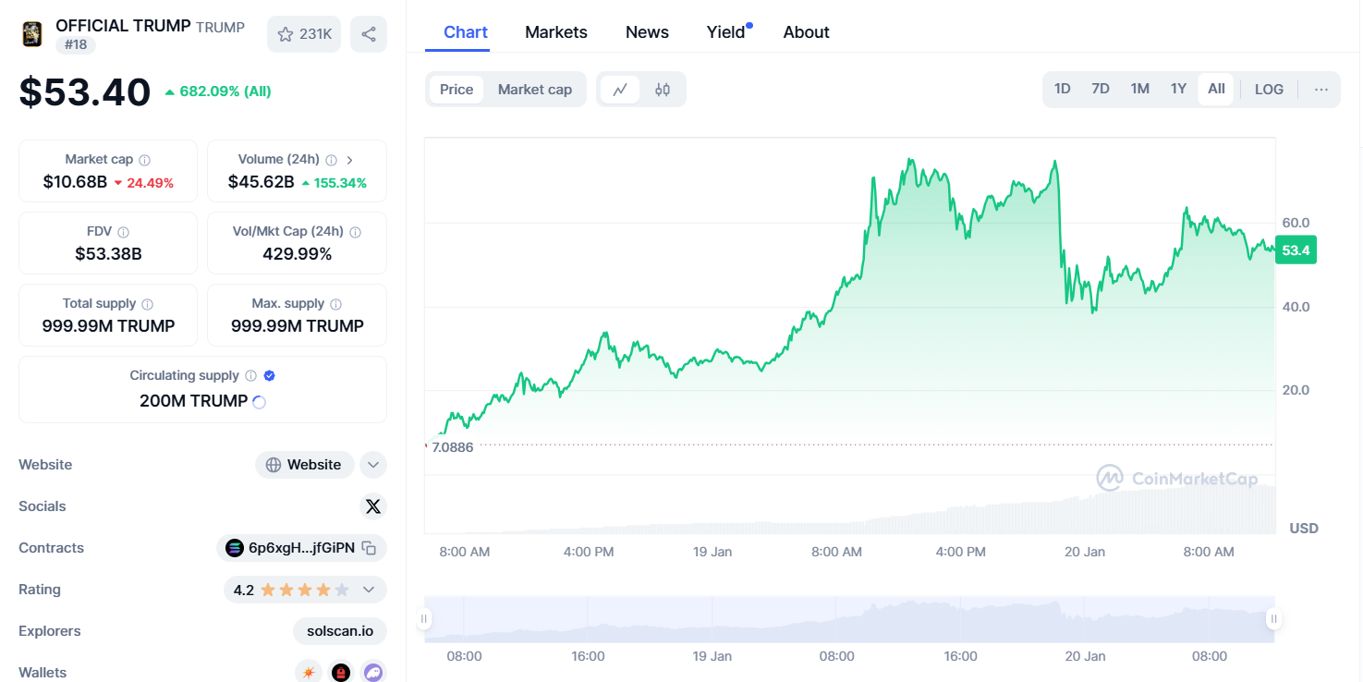Click right handle of range slider
This screenshot has width=1363, height=682.
1273,619
